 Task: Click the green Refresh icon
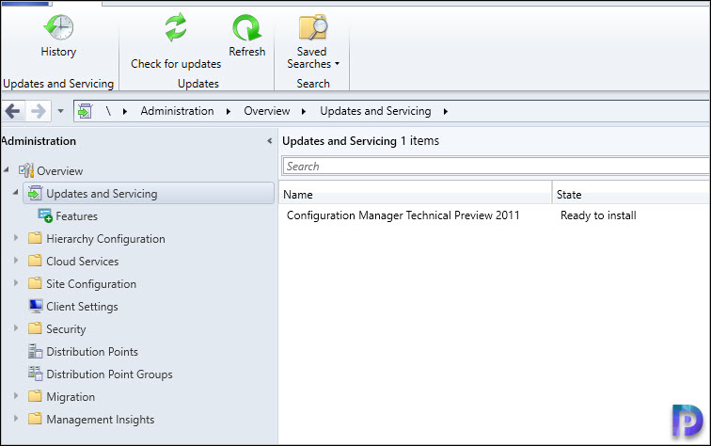[246, 27]
